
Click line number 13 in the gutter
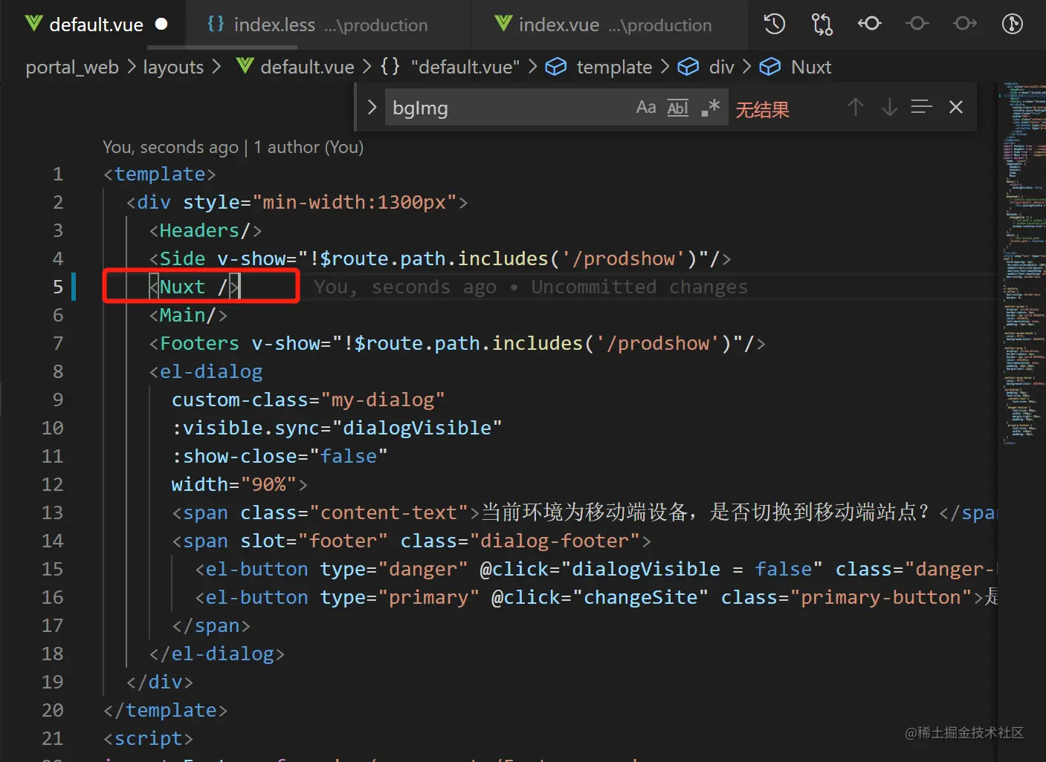(x=52, y=513)
